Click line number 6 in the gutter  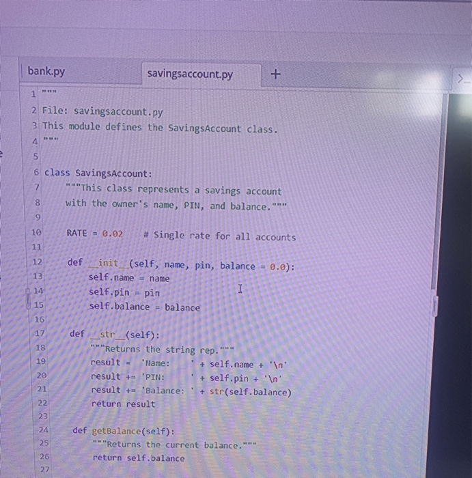point(36,172)
